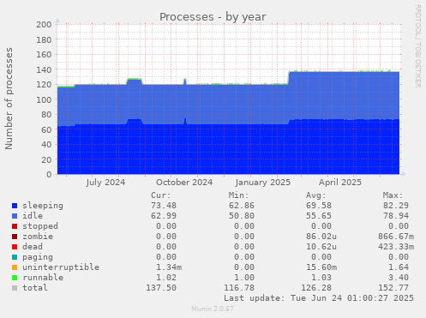This screenshot has width=426, height=318.
Task: Click the 'Last update' timestamp line
Action: (x=319, y=298)
